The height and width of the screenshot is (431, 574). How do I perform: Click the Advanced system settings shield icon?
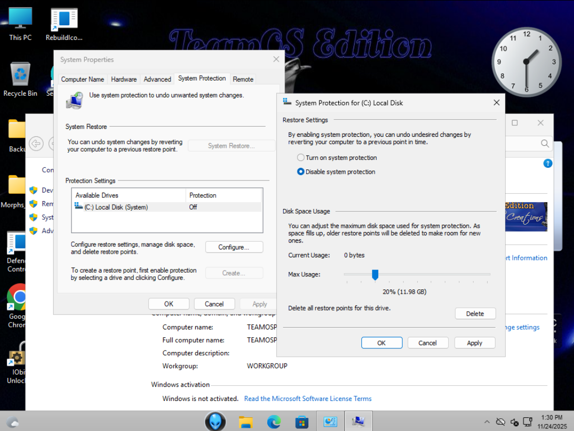coord(33,230)
